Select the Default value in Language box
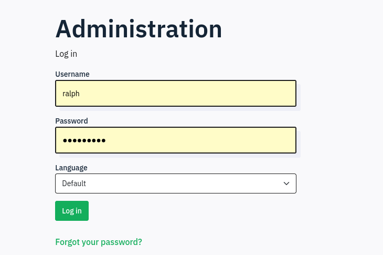Viewport: 383px width, 255px height. tap(74, 183)
